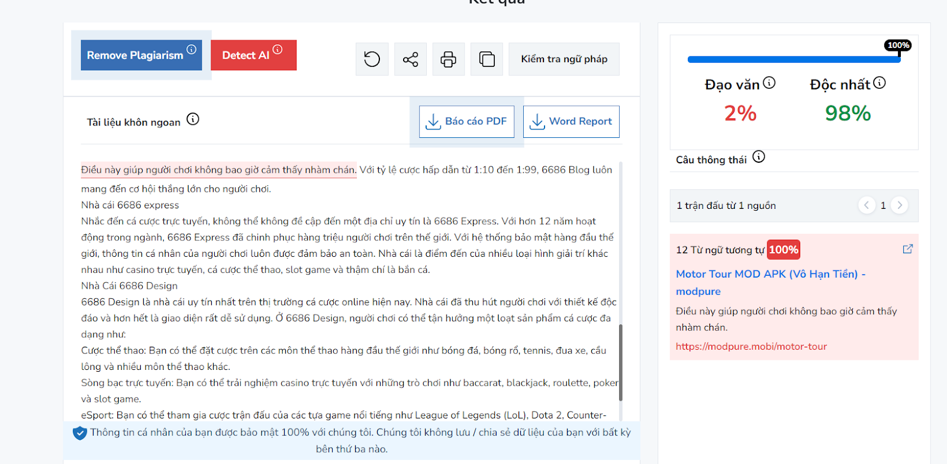
Task: Click the 100% progress label bubble
Action: pos(898,45)
